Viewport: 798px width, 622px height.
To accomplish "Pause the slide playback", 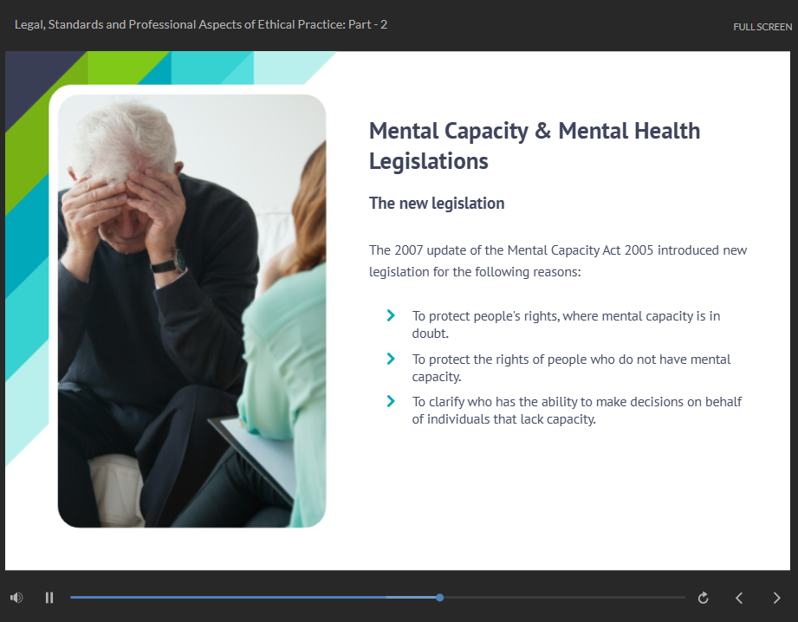I will click(49, 598).
